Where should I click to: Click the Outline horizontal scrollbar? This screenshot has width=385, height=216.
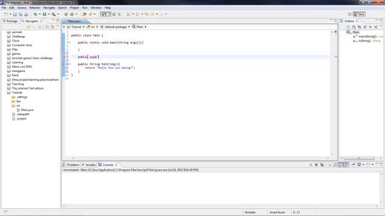click(359, 158)
